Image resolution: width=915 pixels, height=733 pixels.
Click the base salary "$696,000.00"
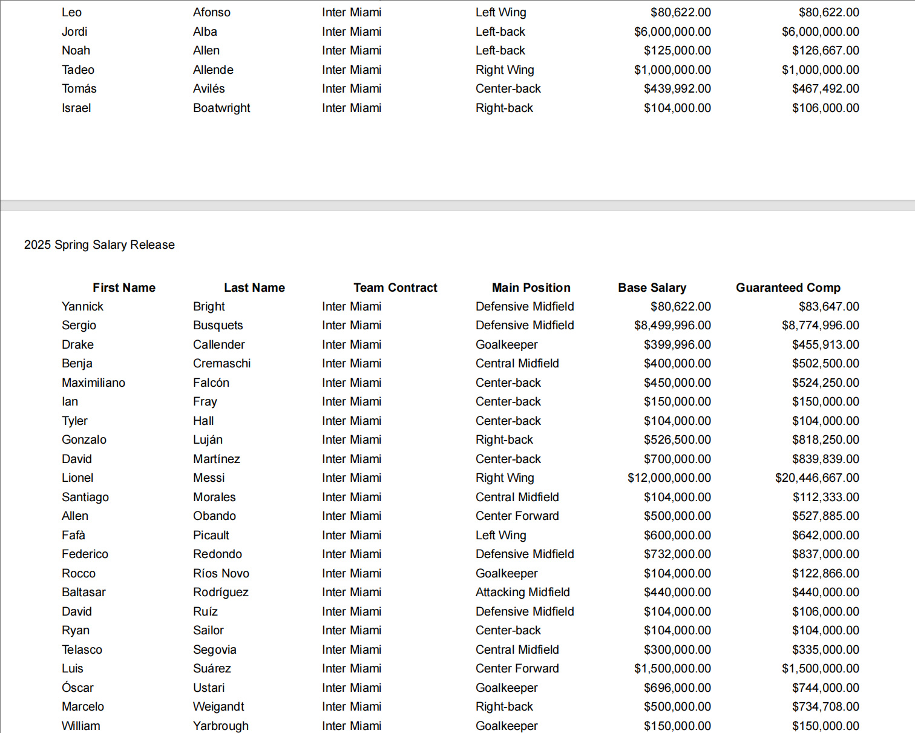(x=677, y=688)
